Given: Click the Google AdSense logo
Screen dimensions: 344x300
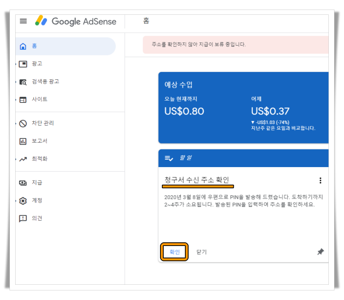Looking at the screenshot, I should 76,21.
